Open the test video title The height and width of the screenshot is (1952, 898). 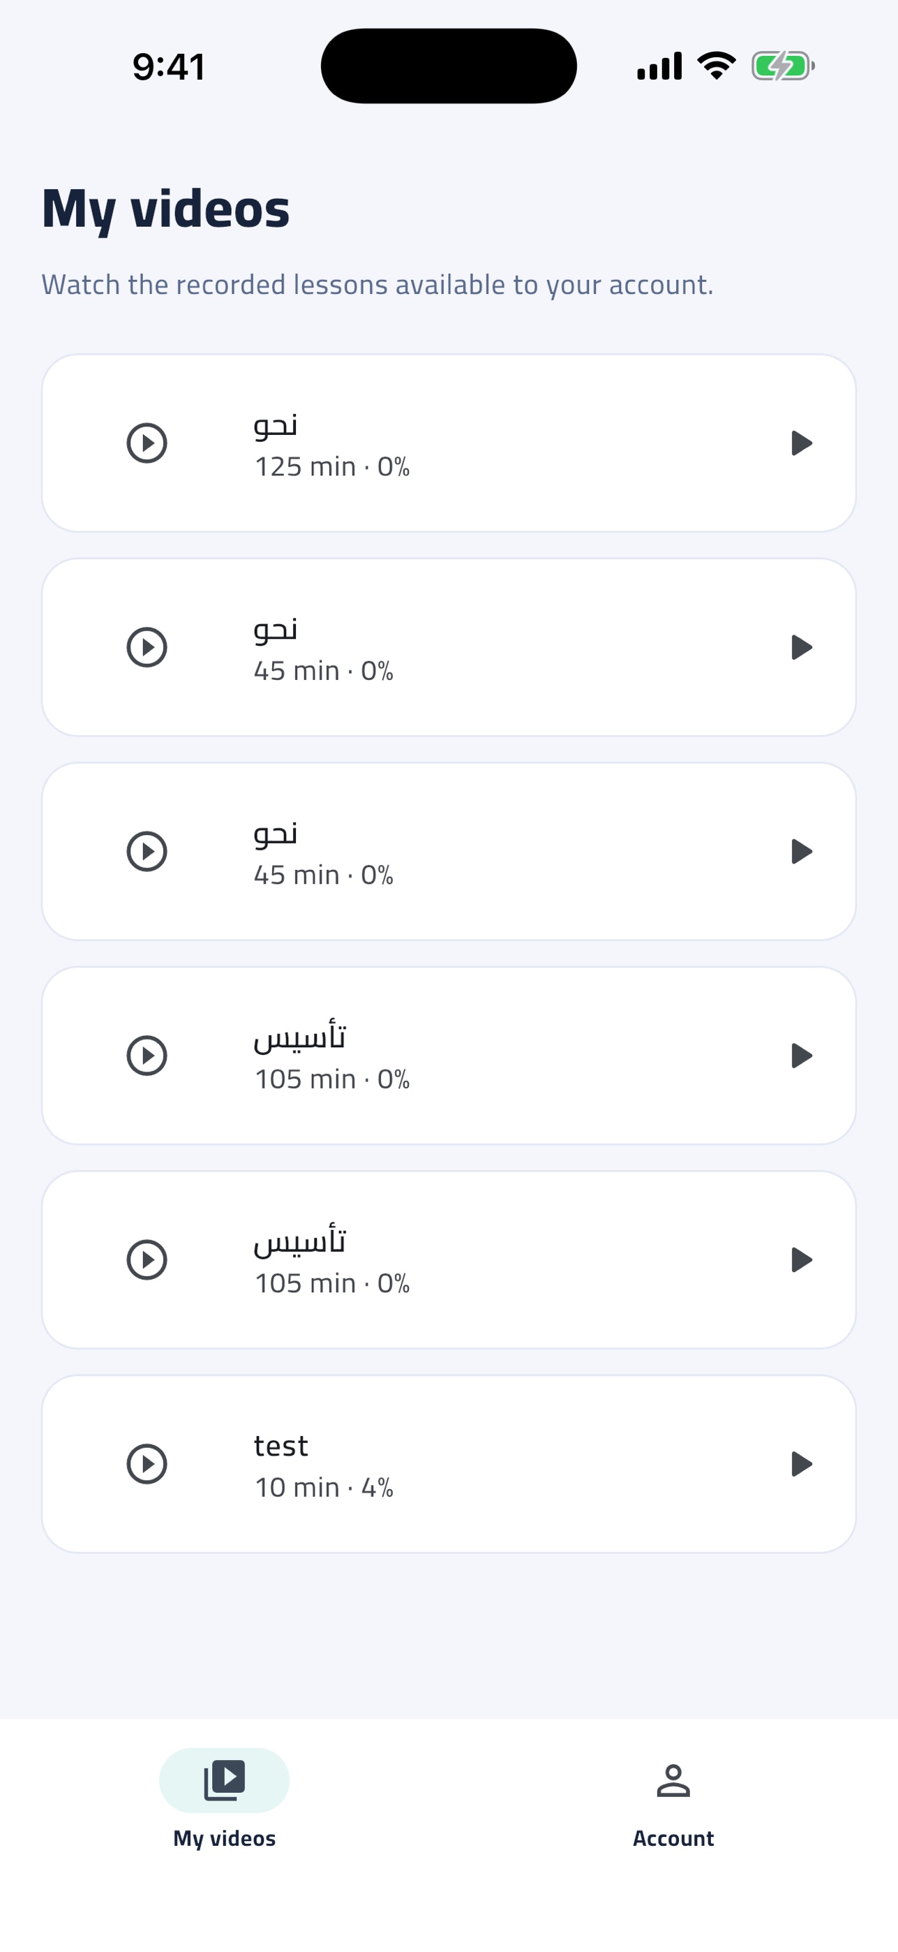[x=281, y=1446]
